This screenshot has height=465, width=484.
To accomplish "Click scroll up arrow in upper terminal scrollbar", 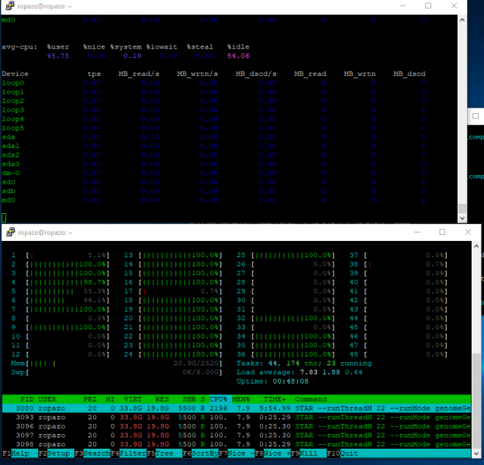I will [x=462, y=19].
